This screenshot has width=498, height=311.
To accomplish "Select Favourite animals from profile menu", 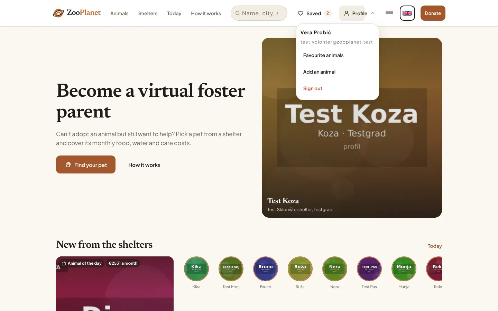I will tap(338, 55).
